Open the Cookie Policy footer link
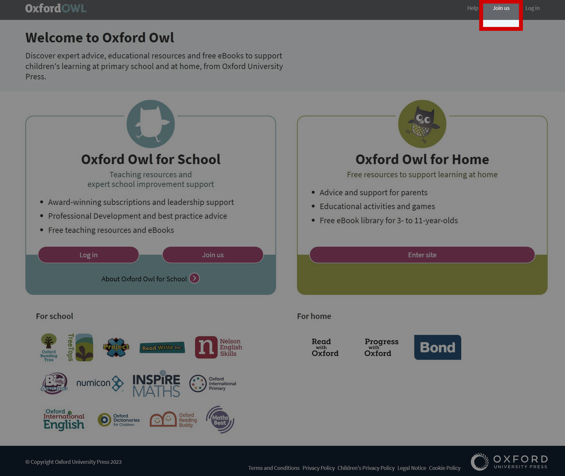Image resolution: width=565 pixels, height=476 pixels. tap(445, 468)
